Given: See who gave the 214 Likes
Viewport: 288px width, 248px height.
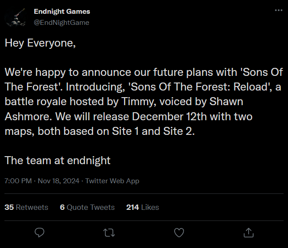Looking at the screenshot, I should point(142,207).
